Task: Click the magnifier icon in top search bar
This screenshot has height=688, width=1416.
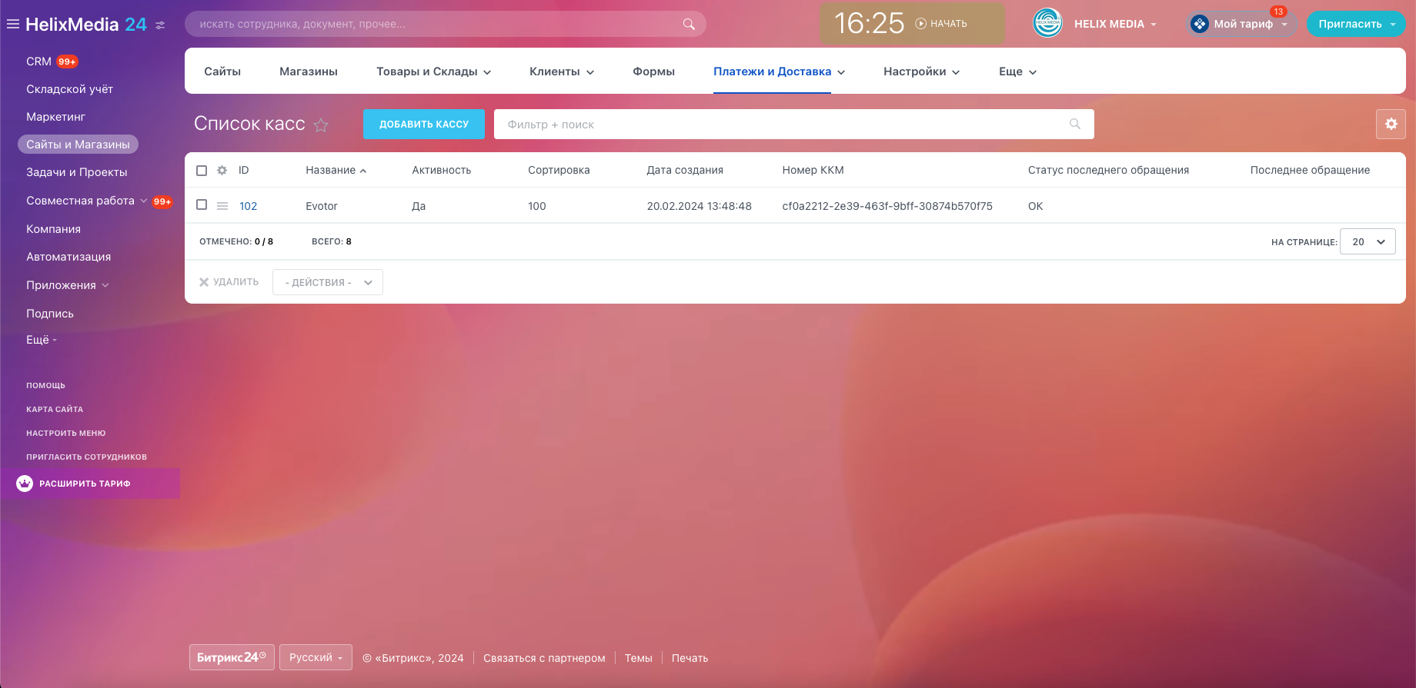Action: tap(689, 24)
